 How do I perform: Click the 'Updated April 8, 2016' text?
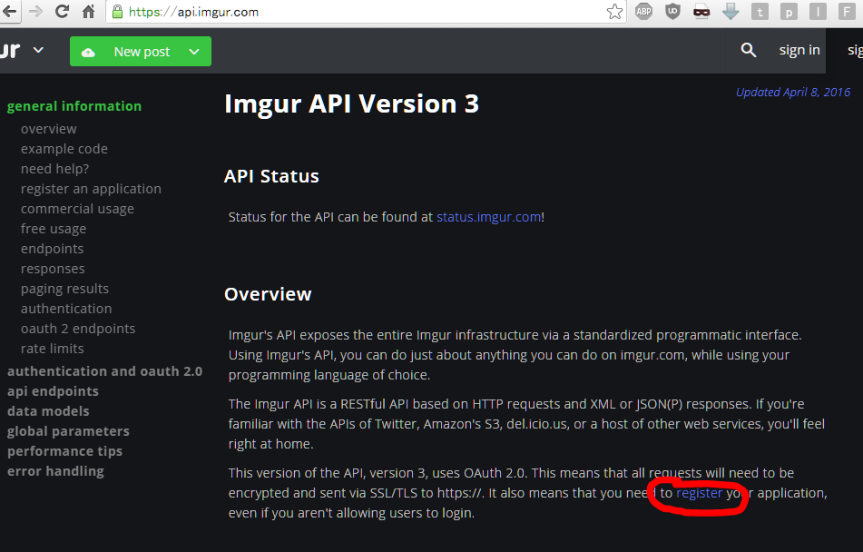[793, 93]
